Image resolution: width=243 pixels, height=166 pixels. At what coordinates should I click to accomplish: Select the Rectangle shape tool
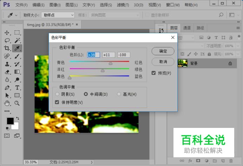pos(17,95)
